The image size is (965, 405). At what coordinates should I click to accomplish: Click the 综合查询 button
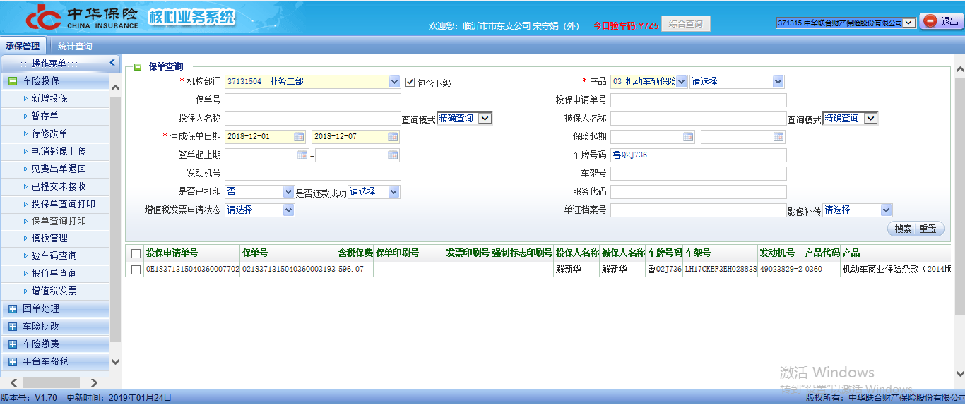(x=686, y=24)
